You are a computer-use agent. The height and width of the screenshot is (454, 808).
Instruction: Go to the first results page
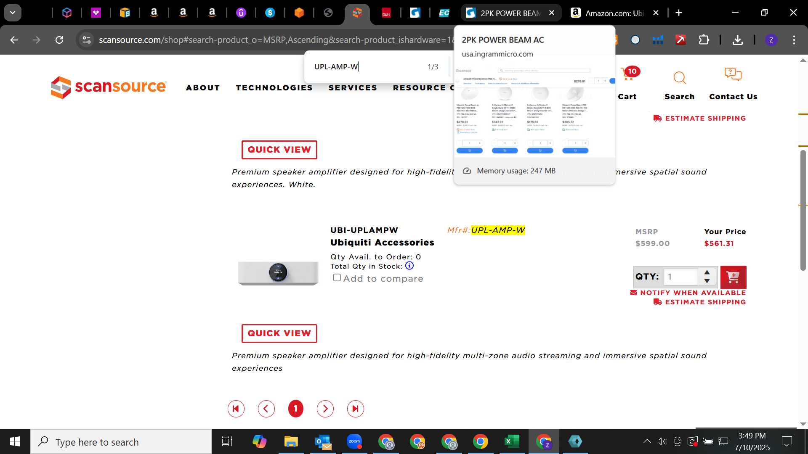click(x=236, y=409)
